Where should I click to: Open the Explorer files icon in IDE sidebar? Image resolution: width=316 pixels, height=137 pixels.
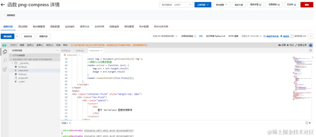click(x=5, y=52)
